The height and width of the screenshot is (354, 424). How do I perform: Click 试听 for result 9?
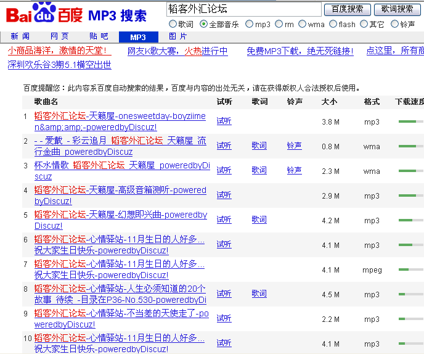click(224, 318)
